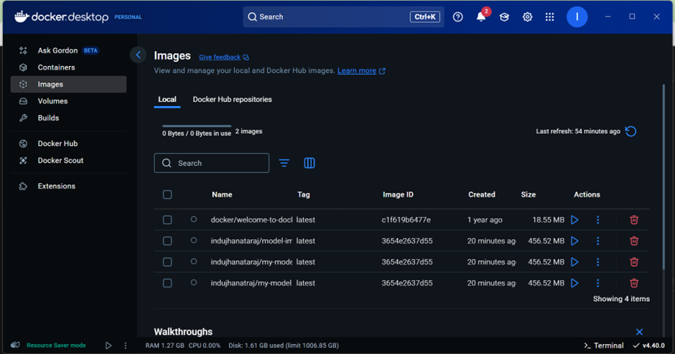675x354 pixels.
Task: Open the column display settings icon
Action: 309,163
